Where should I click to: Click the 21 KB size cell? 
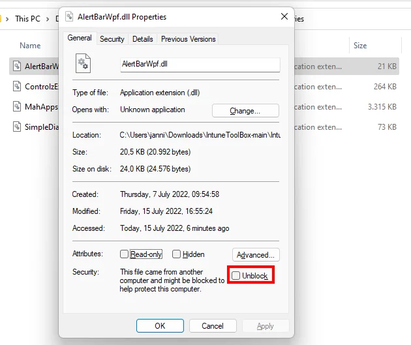387,67
